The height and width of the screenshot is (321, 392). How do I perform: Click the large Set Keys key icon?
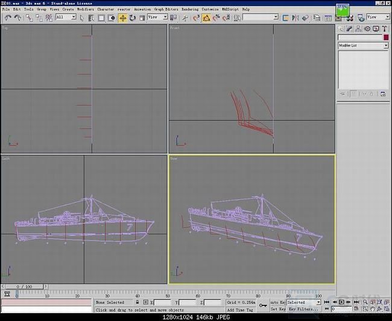coord(263,305)
